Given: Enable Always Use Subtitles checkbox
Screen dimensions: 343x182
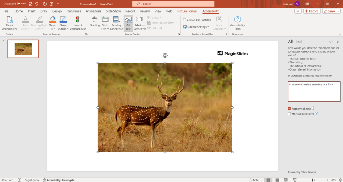Looking at the screenshot, I should coord(184,20).
